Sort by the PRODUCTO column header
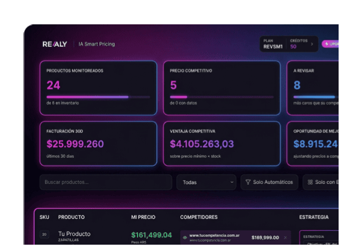363x247 pixels. pyautogui.click(x=71, y=217)
